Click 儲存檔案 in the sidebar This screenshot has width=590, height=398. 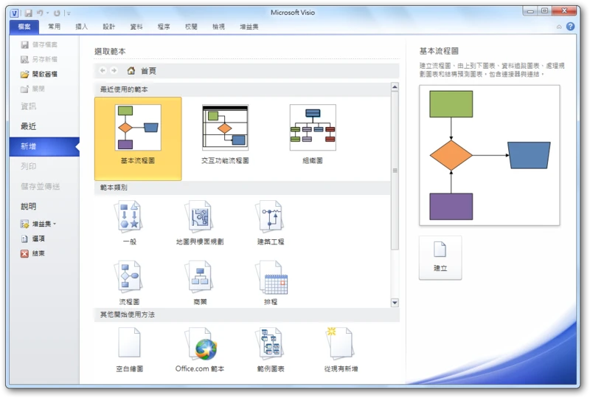[39, 44]
